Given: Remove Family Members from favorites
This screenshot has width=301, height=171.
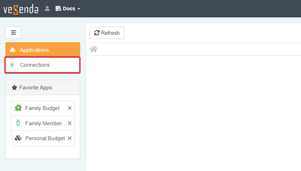Looking at the screenshot, I should click(70, 123).
